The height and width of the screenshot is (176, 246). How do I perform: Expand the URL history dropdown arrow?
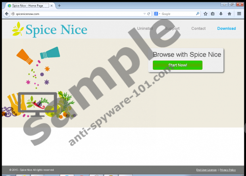coord(144,14)
